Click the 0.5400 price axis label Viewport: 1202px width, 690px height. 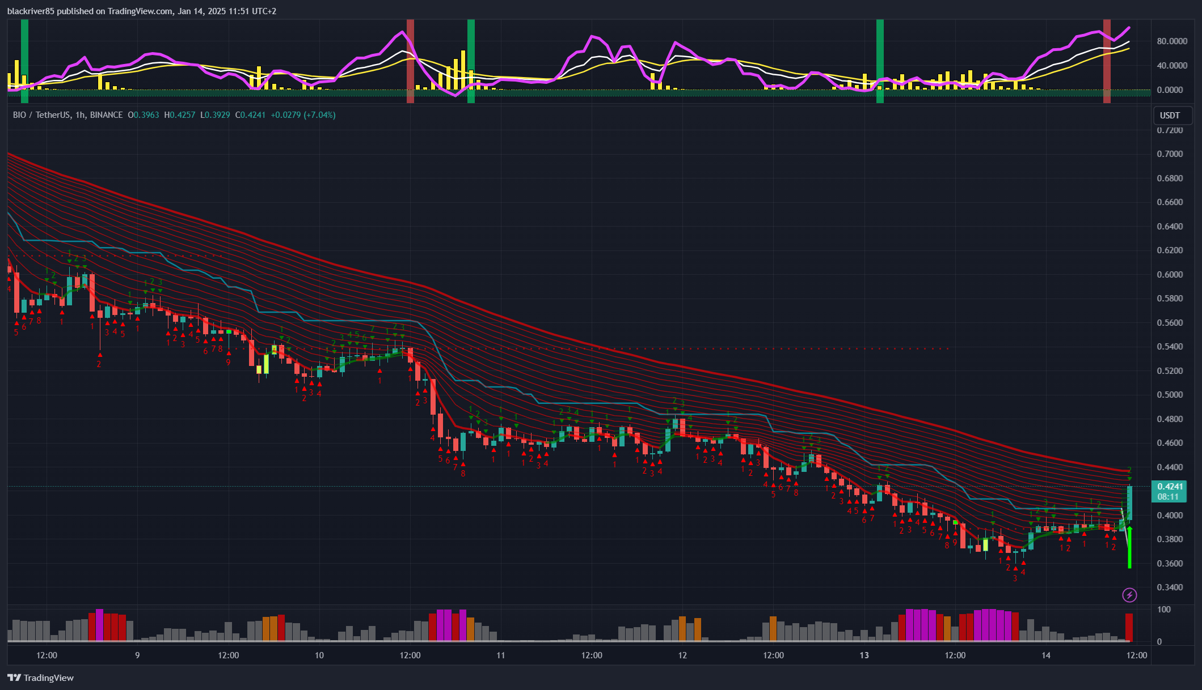[1170, 347]
